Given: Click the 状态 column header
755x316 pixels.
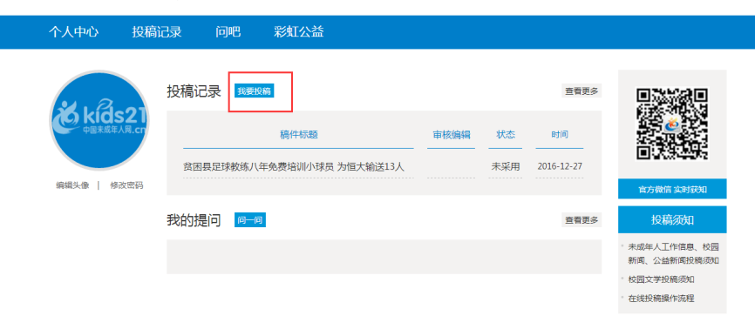Looking at the screenshot, I should (506, 135).
